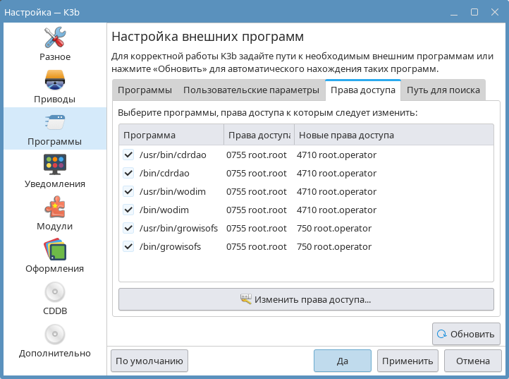Image resolution: width=509 pixels, height=379 pixels.
Task: Switch to the Путь для поиска tab
Action: (x=443, y=90)
